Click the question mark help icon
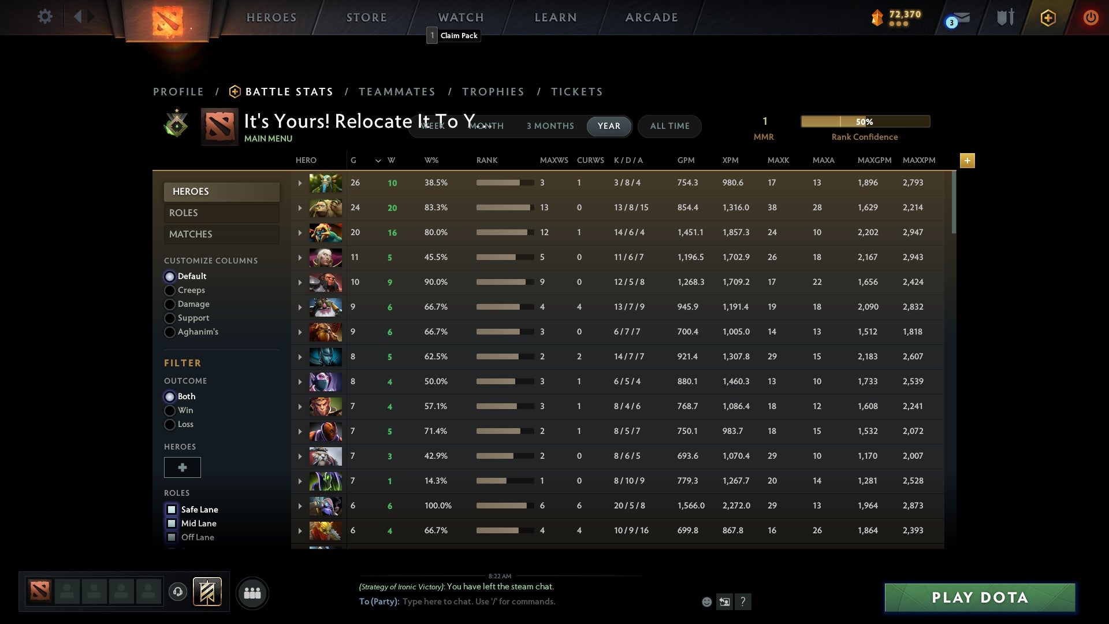The width and height of the screenshot is (1109, 624). tap(743, 601)
